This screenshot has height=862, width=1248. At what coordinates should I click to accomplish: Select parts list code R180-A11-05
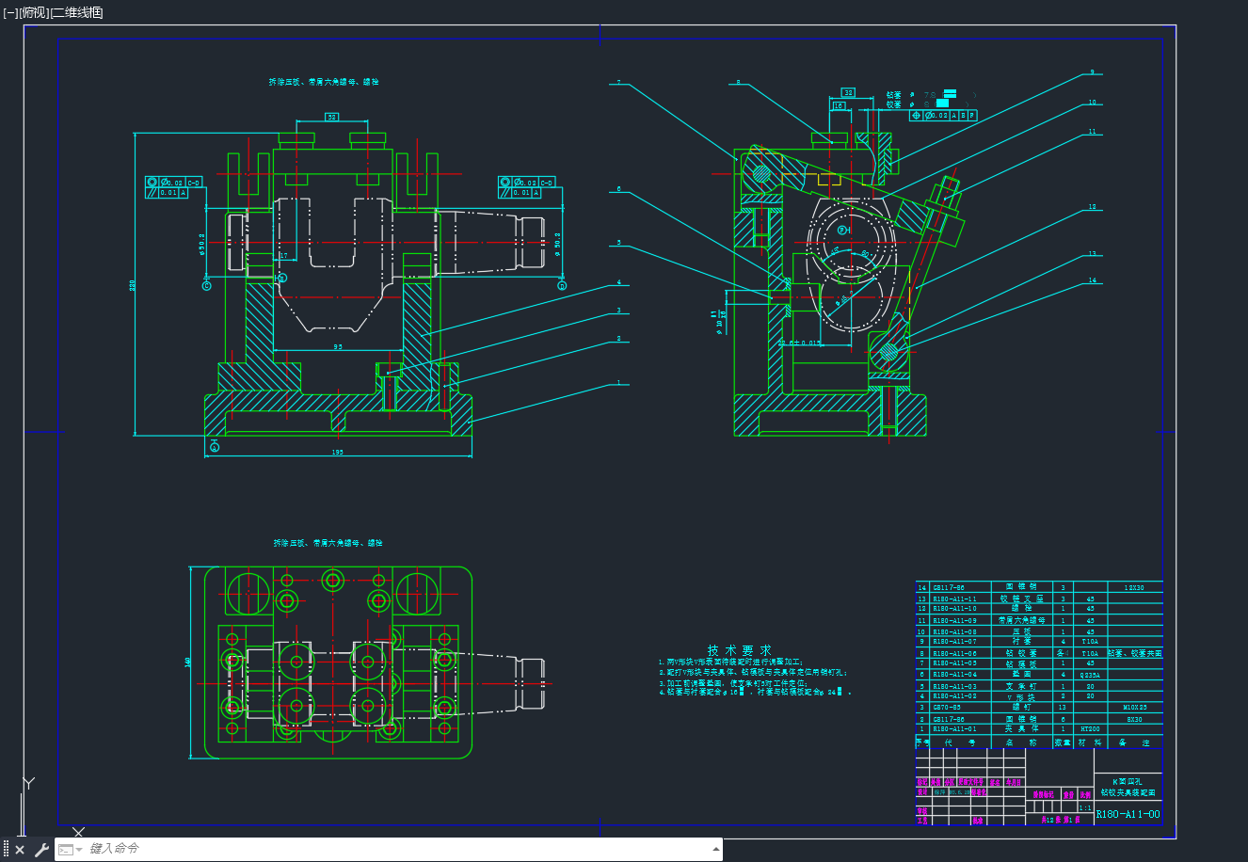954,664
